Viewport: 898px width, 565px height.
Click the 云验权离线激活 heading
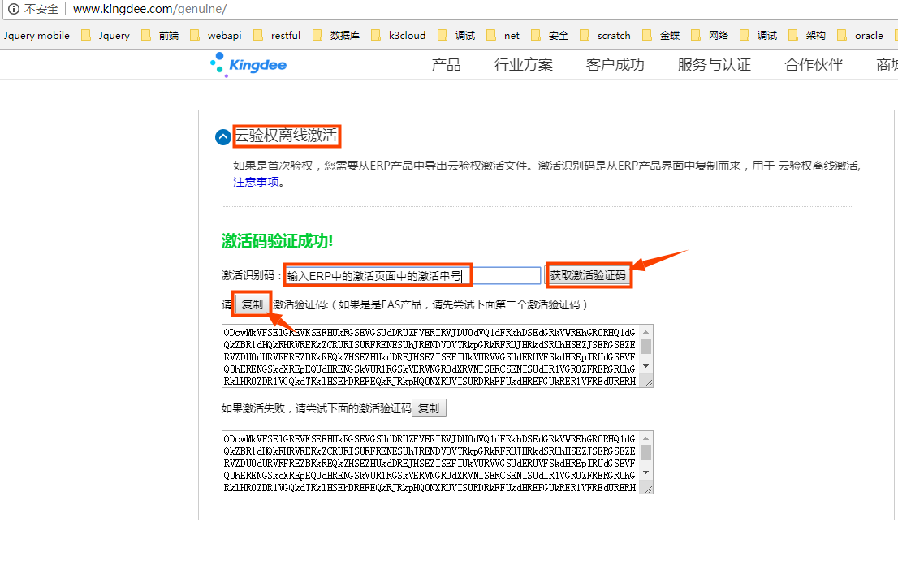pos(286,136)
